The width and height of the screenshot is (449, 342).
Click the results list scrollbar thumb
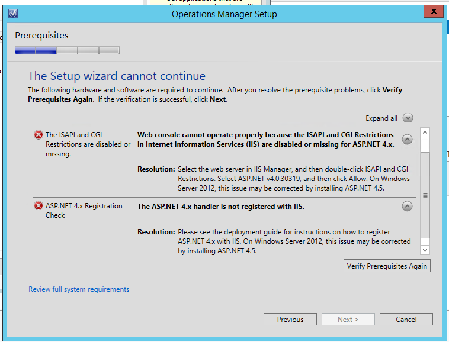[425, 195]
